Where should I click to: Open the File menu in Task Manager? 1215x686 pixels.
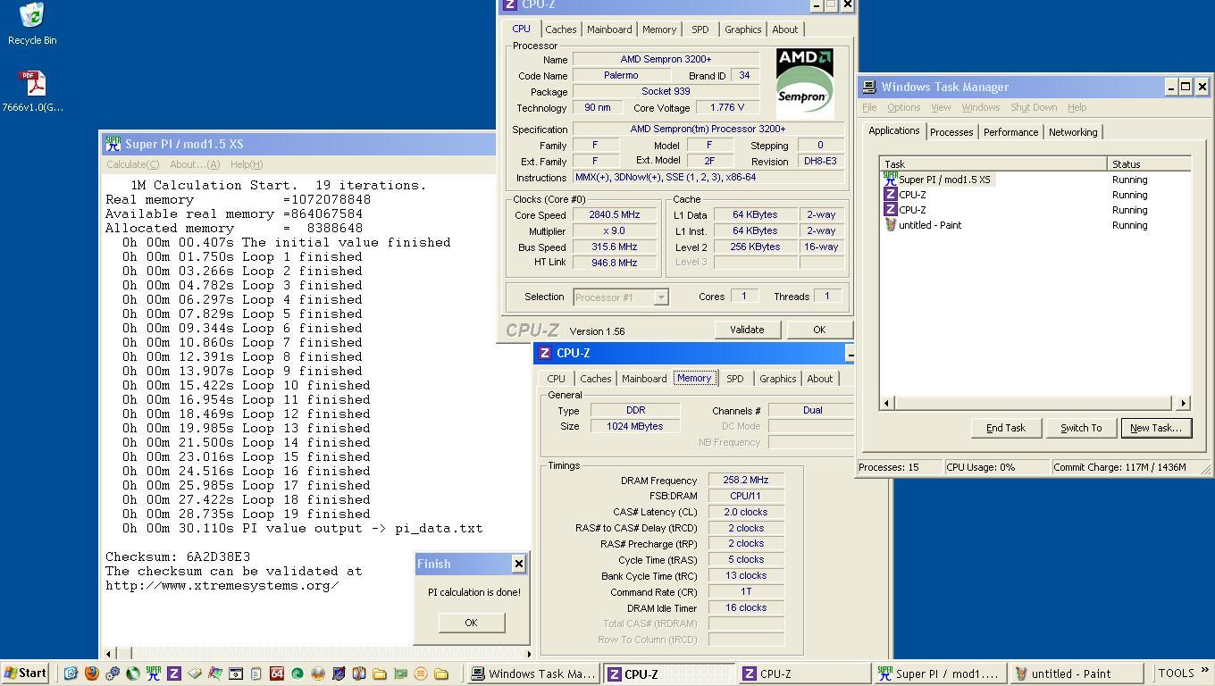coord(869,107)
